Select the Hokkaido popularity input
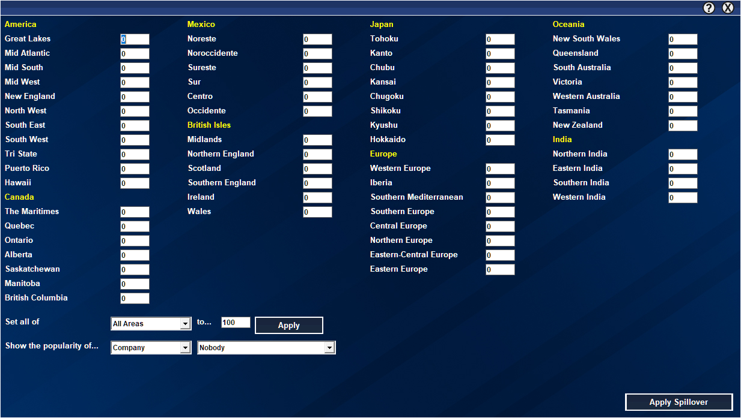This screenshot has width=741, height=418. tap(500, 140)
